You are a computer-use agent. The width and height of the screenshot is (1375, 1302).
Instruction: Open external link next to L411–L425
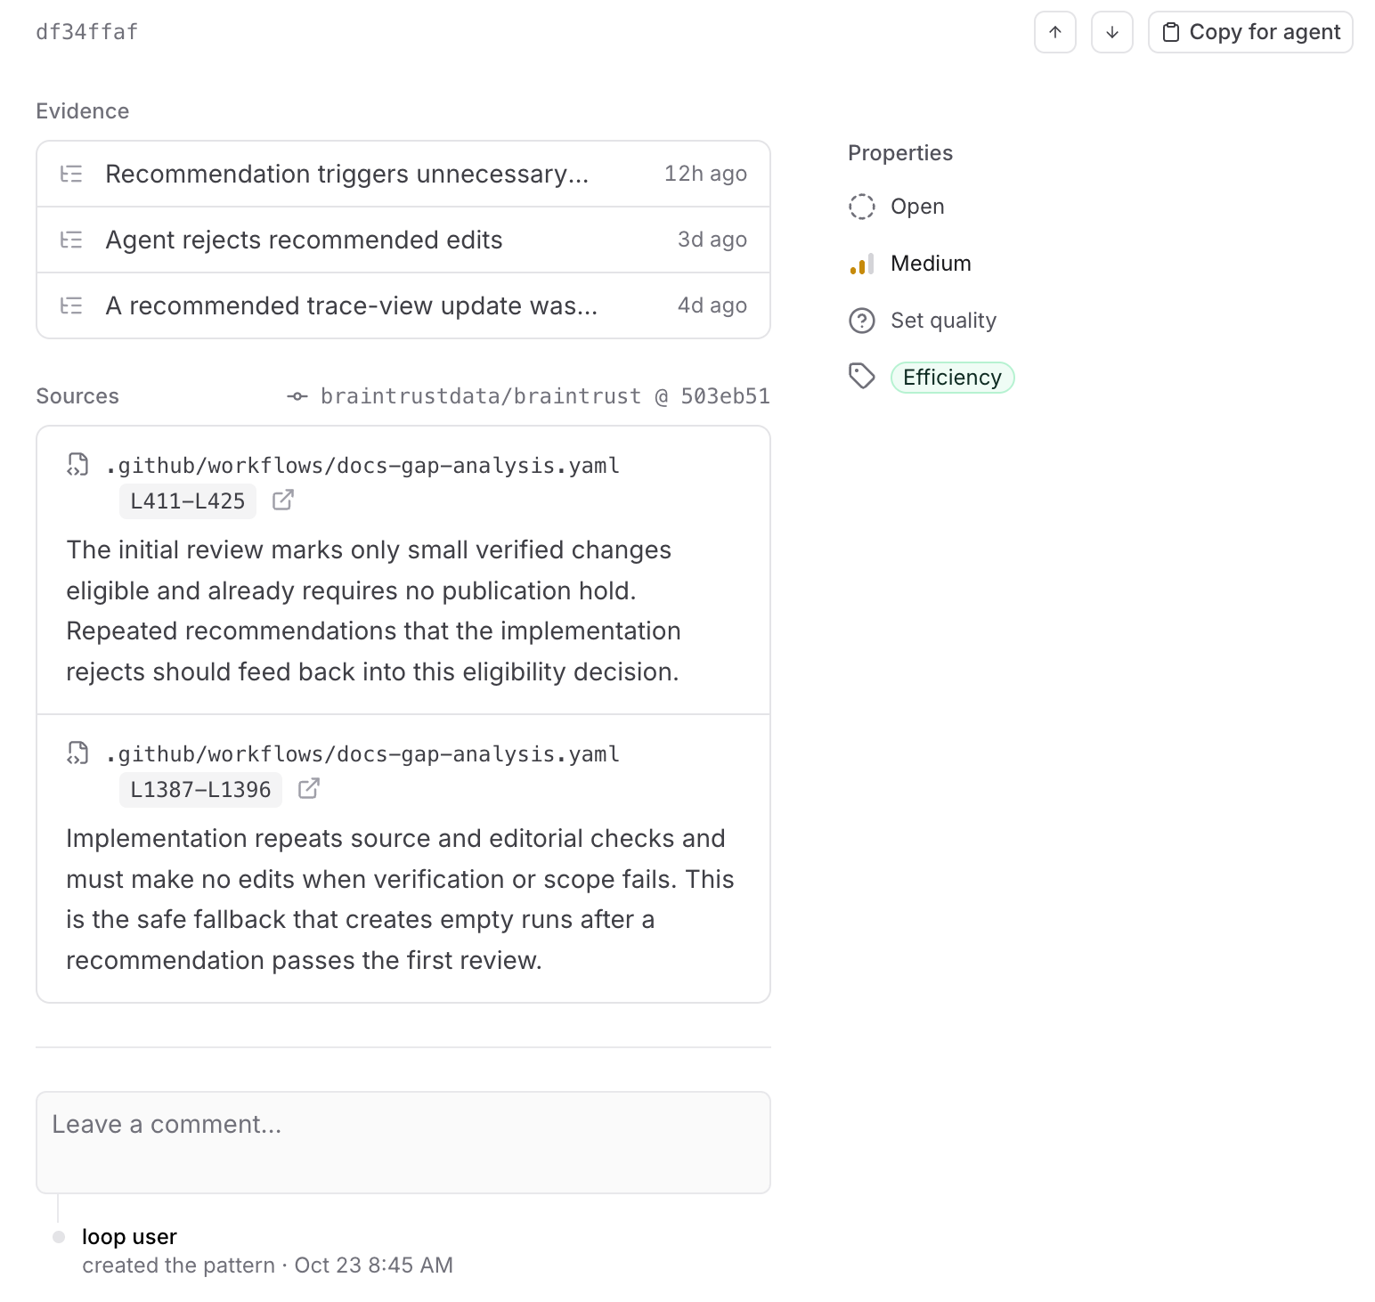(282, 500)
